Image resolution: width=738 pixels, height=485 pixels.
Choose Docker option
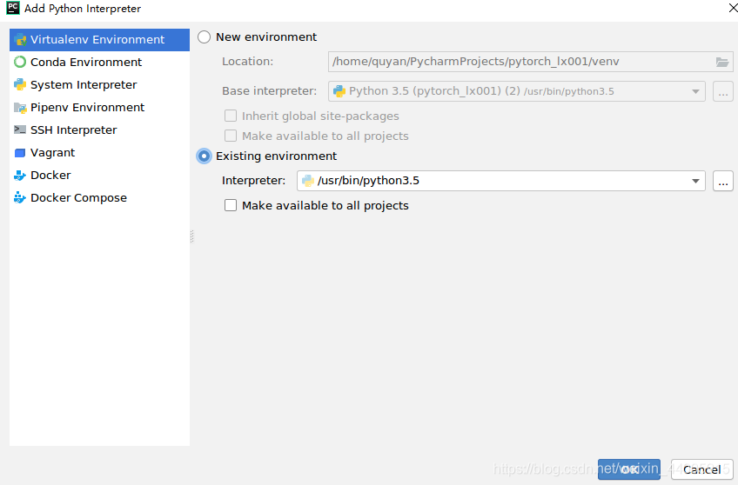tap(99, 175)
